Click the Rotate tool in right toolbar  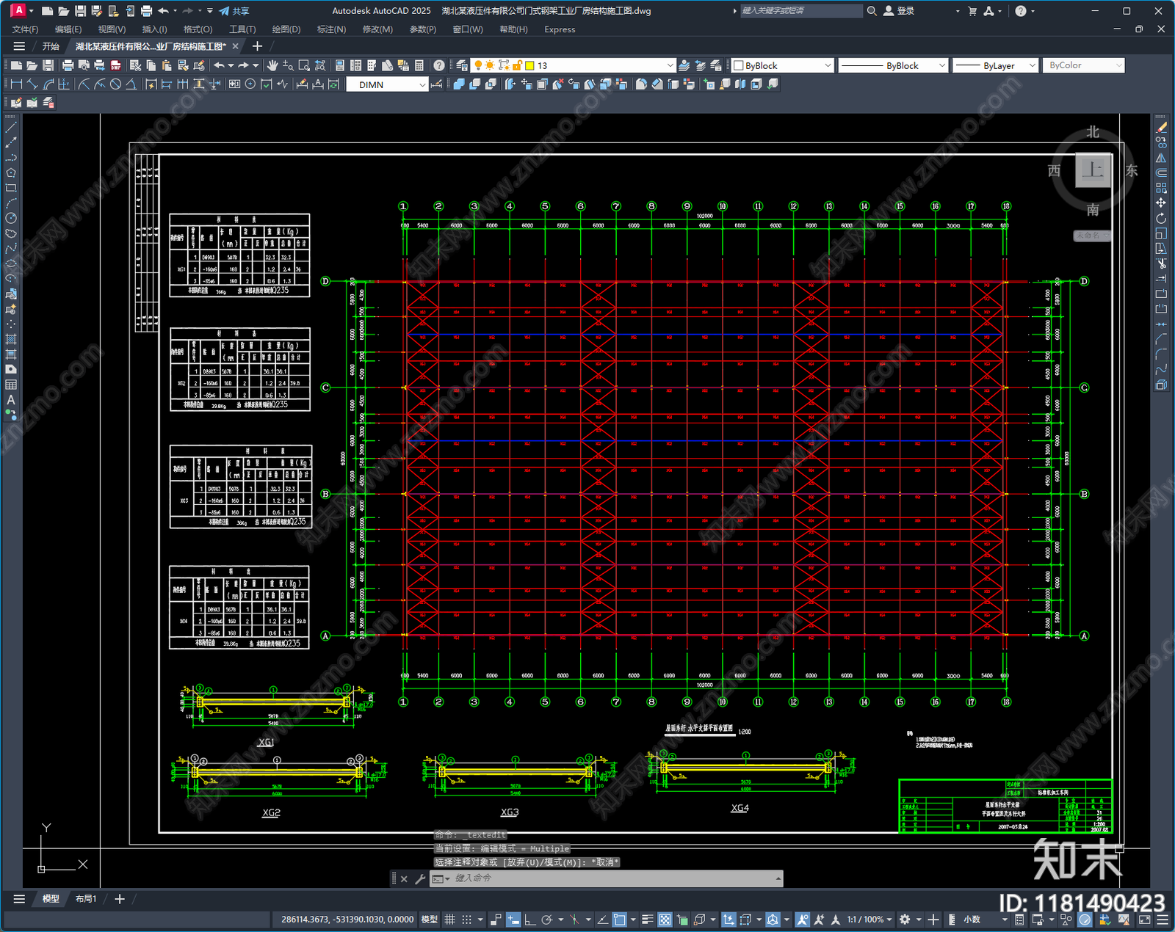coord(1161,218)
